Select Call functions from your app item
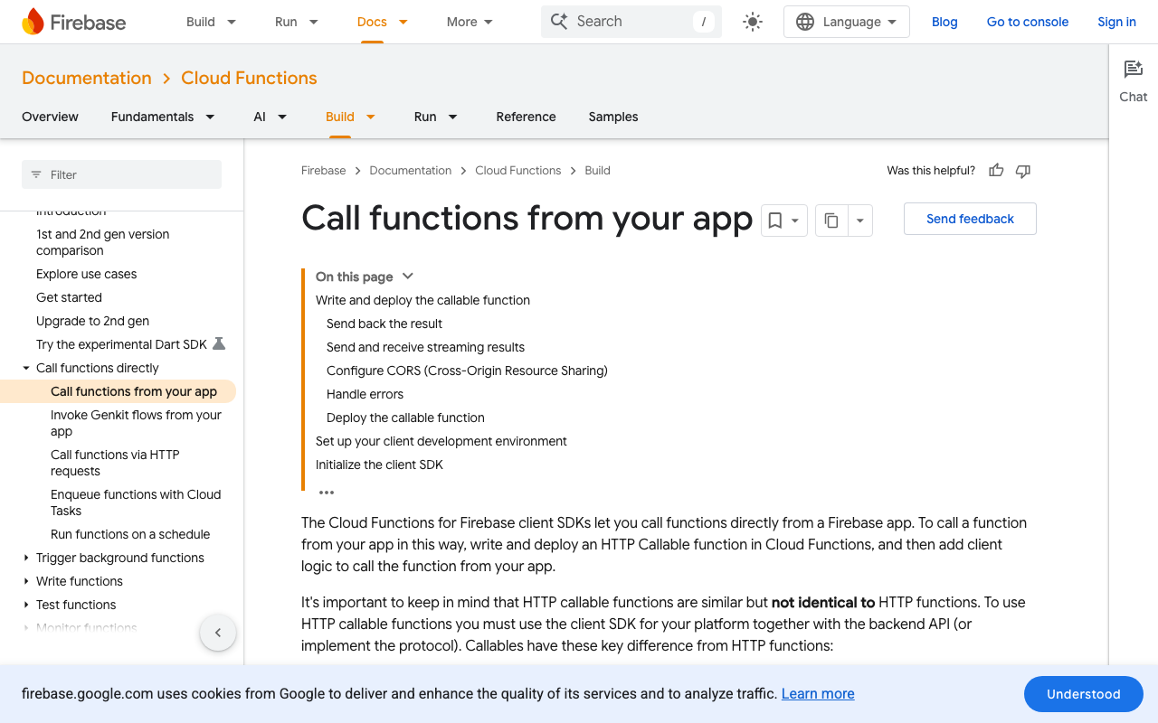The image size is (1158, 723). (x=134, y=391)
